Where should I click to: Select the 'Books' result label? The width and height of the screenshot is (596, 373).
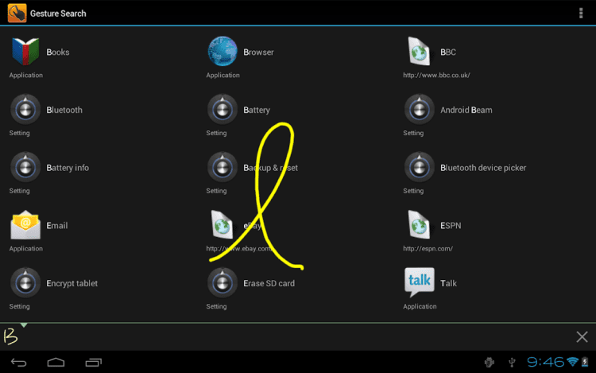(58, 52)
